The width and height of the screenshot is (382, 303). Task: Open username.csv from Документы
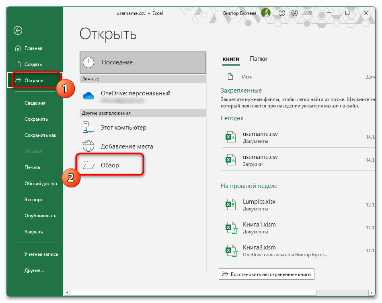coord(298,137)
